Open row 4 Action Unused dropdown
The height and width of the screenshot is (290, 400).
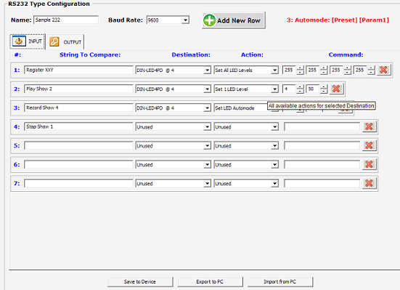[x=274, y=126]
